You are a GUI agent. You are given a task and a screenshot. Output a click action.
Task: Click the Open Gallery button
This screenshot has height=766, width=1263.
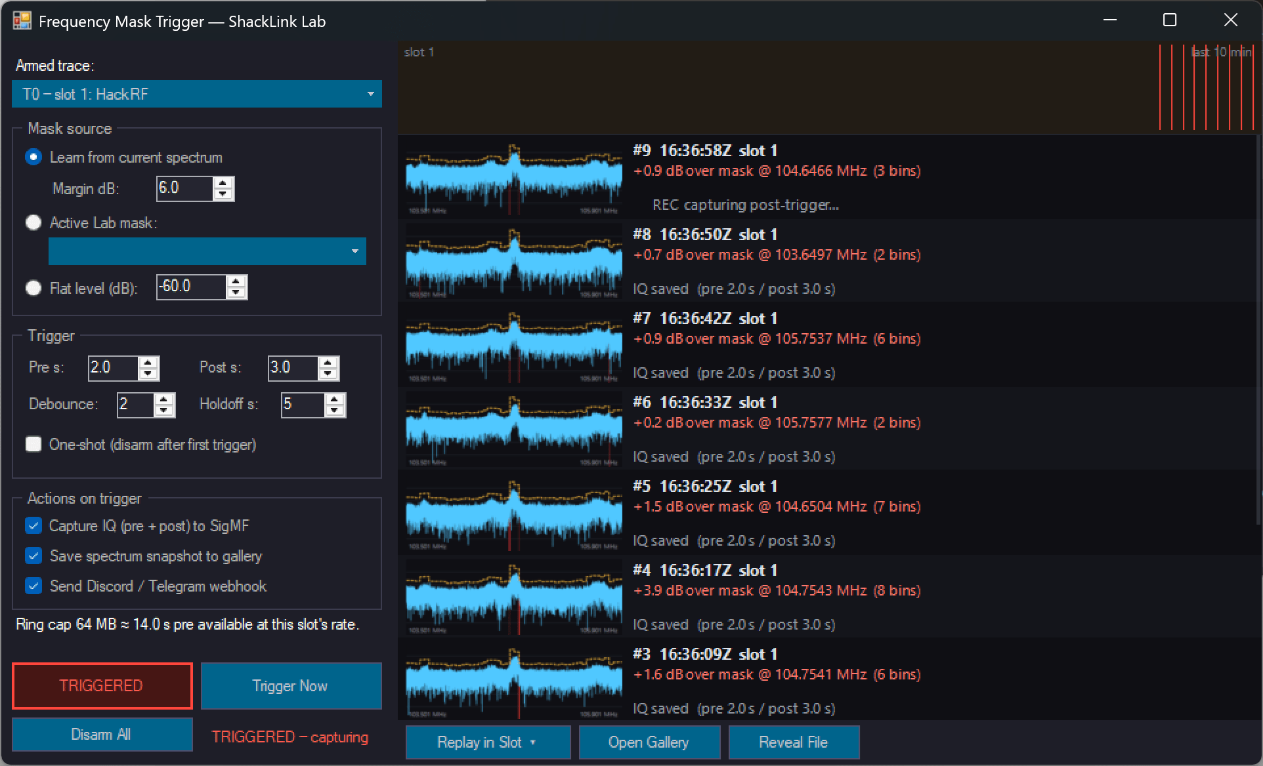[649, 742]
